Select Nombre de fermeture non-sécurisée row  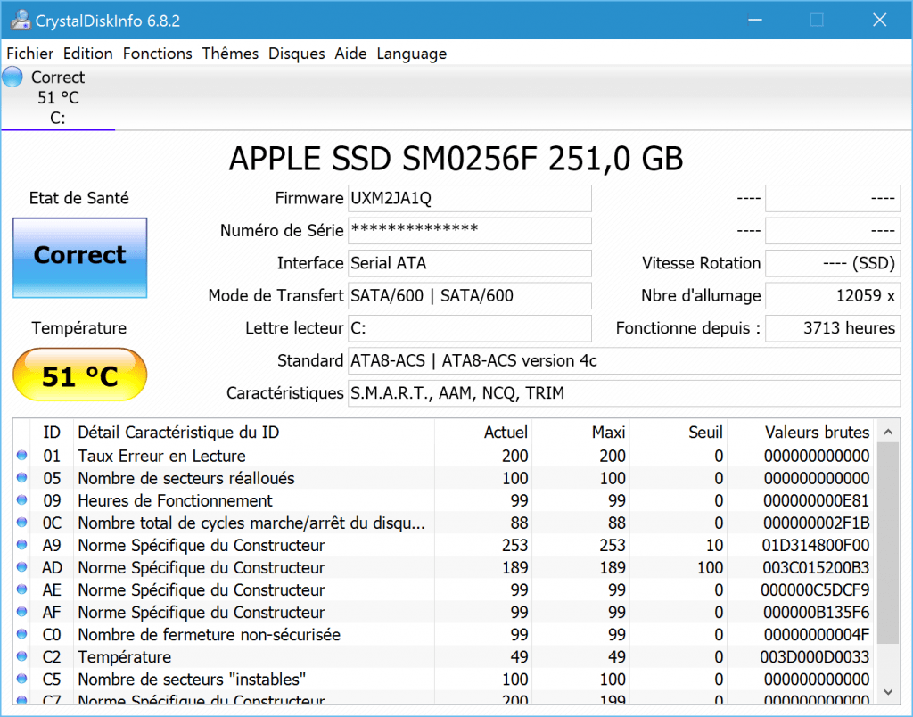(444, 634)
